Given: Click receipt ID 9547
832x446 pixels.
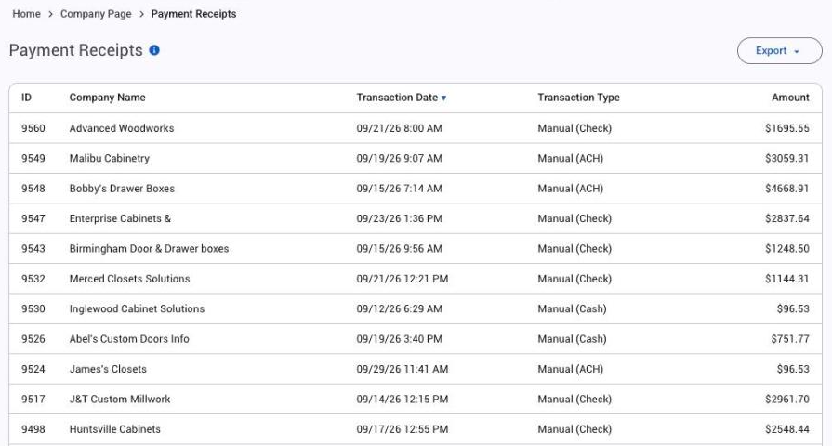Looking at the screenshot, I should pos(33,218).
